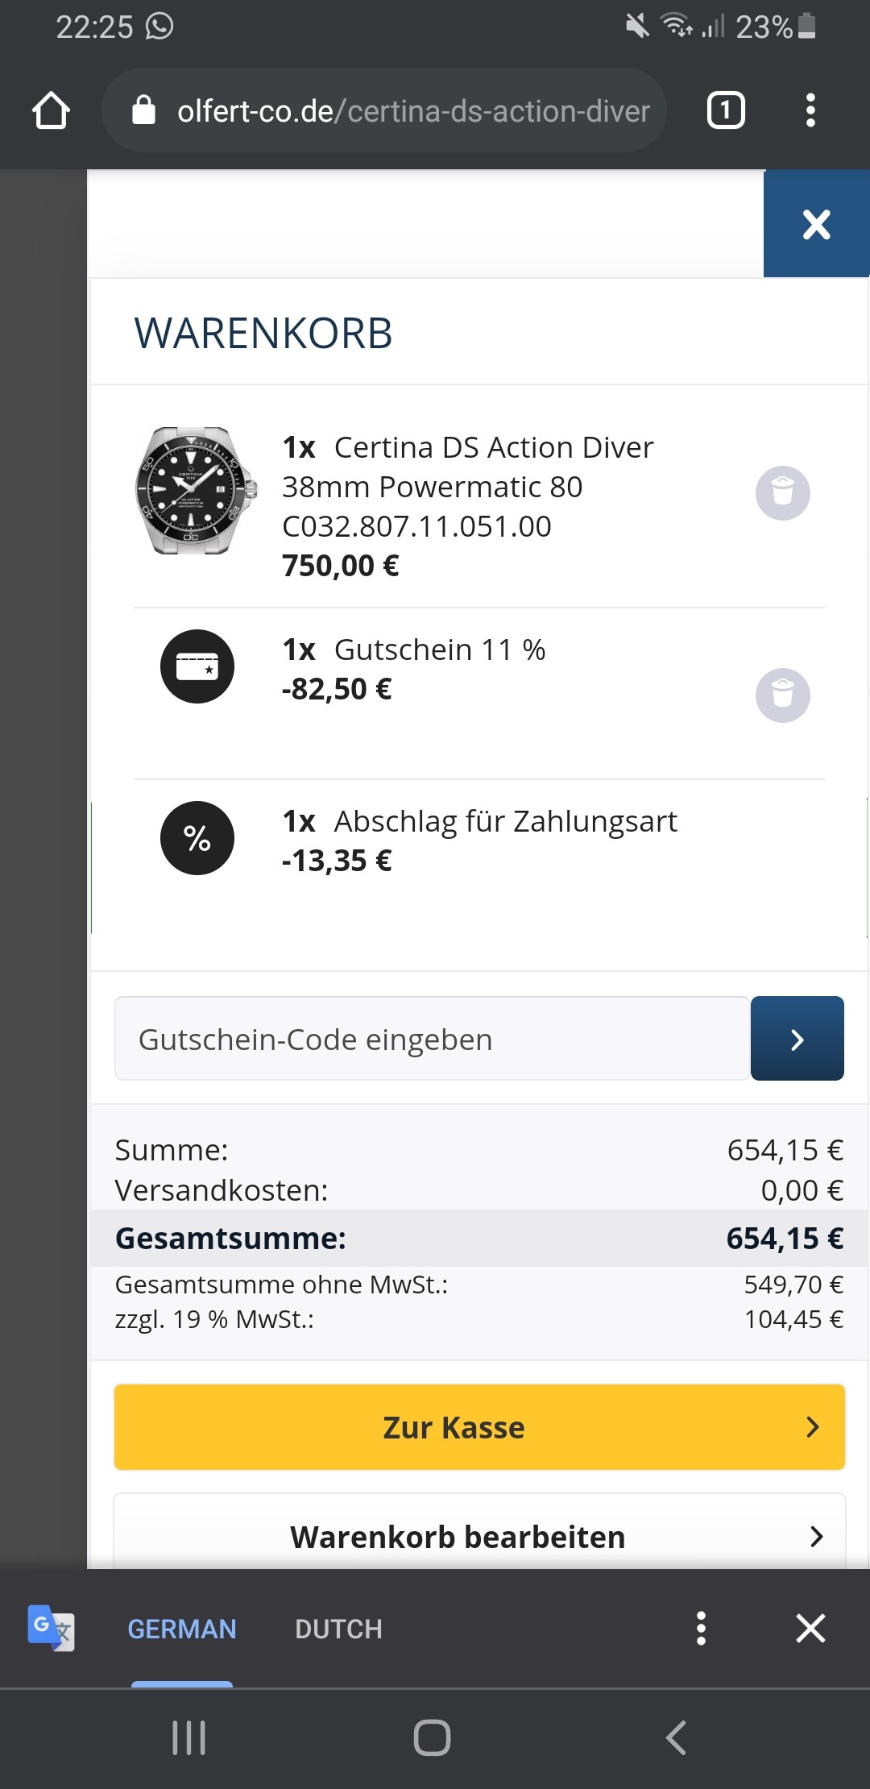Viewport: 870px width, 1789px height.
Task: Tap the Google Translate icon
Action: (51, 1629)
